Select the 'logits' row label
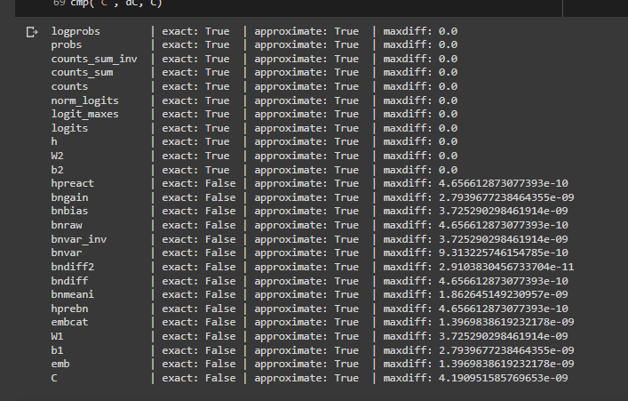 [69, 128]
